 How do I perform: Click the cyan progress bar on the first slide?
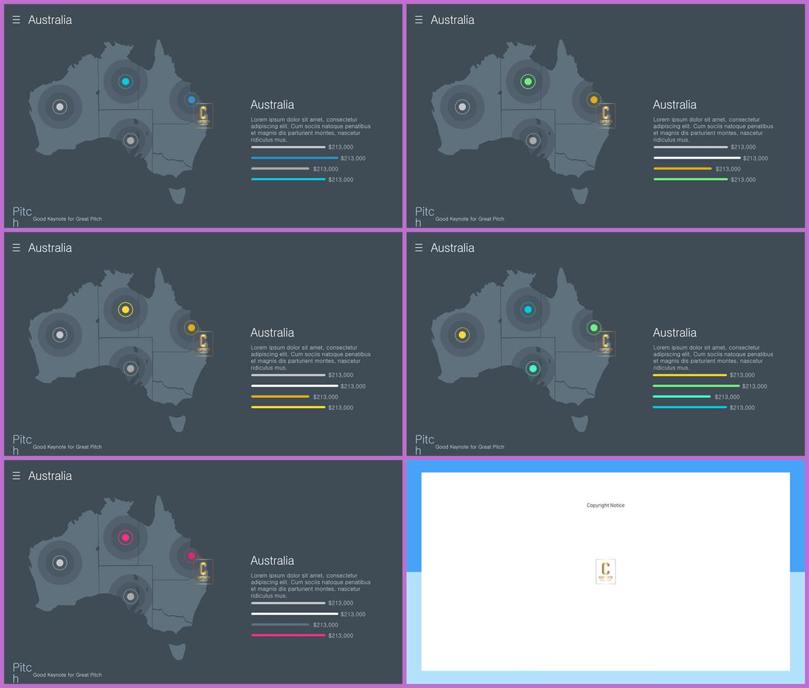pos(288,179)
